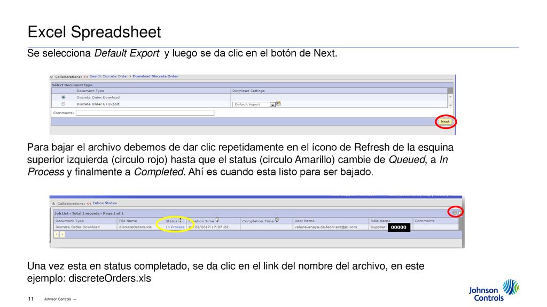Viewport: 547px width, 307px height.
Task: Select the Discrete Order UI Export radio button
Action: pyautogui.click(x=63, y=104)
